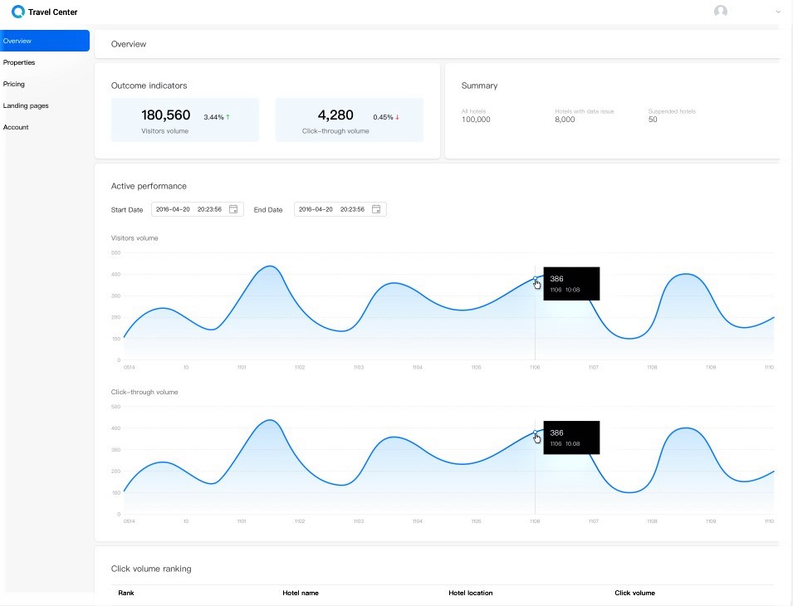Click the 386 tooltip on Visitors volume chart
The height and width of the screenshot is (606, 793).
point(571,284)
